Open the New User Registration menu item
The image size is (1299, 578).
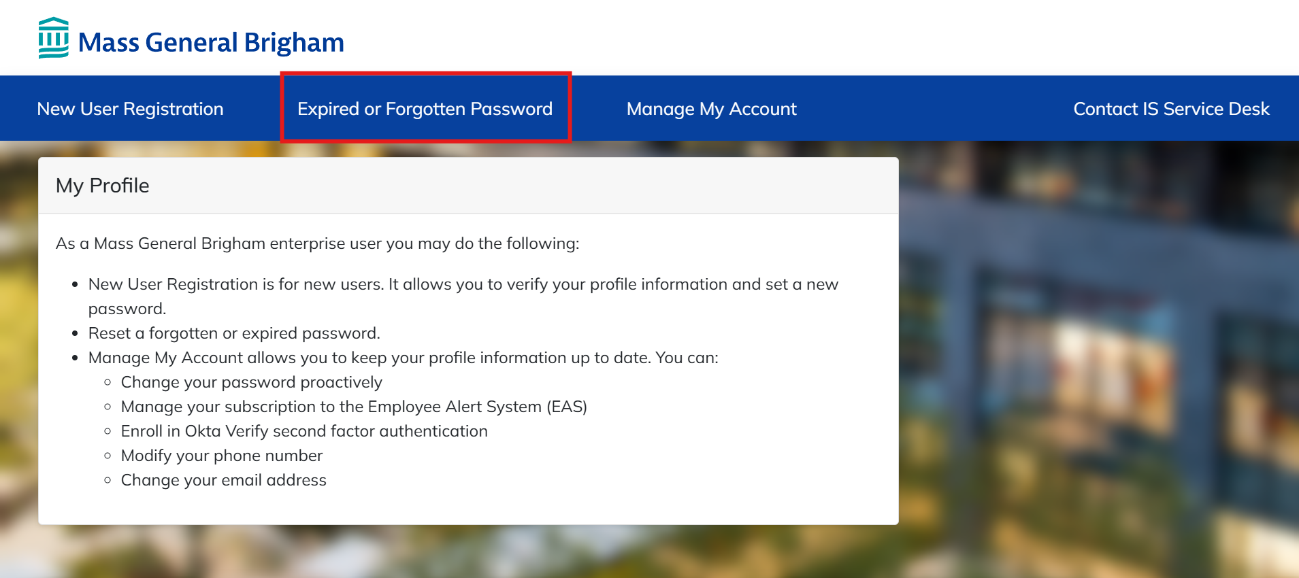tap(130, 109)
